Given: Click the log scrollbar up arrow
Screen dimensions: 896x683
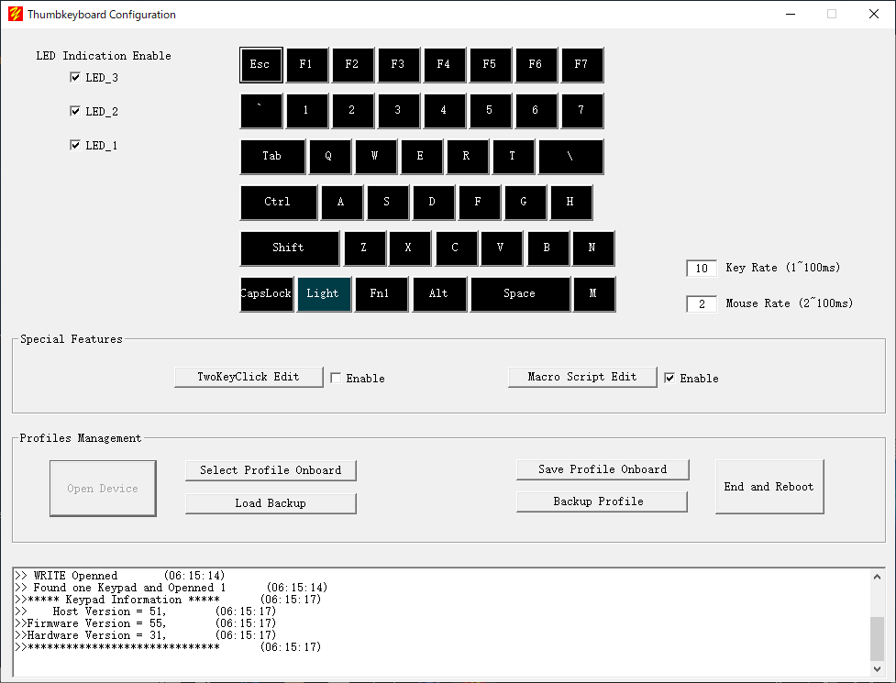Looking at the screenshot, I should point(877,577).
